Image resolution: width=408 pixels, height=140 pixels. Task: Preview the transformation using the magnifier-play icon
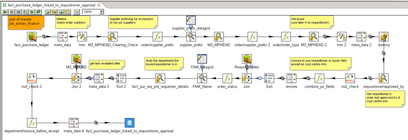[25, 12]
